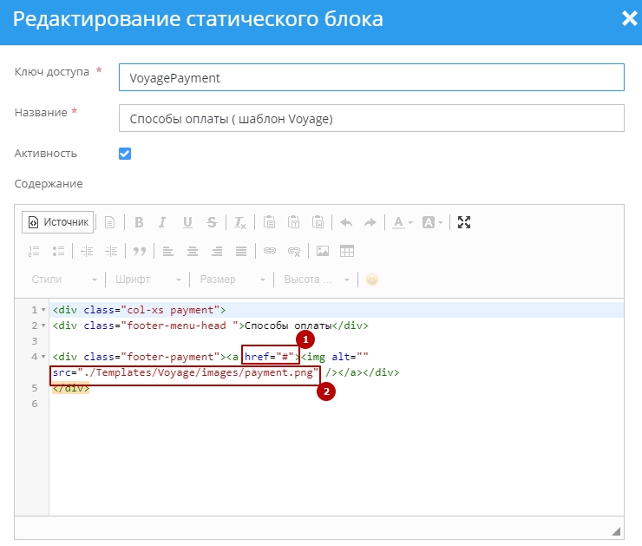Toggle bold formatting in editor toolbar
Screen dimensions: 642x546
[139, 222]
